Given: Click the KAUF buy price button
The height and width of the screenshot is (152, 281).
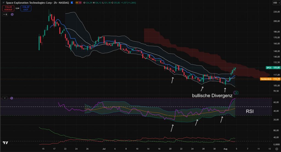Looking at the screenshot, I should [26, 8].
